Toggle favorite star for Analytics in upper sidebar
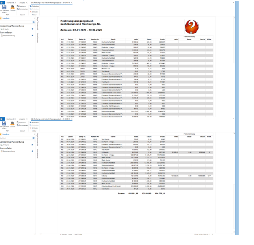Image resolution: width=254 pixels, height=245 pixels. (32, 29)
